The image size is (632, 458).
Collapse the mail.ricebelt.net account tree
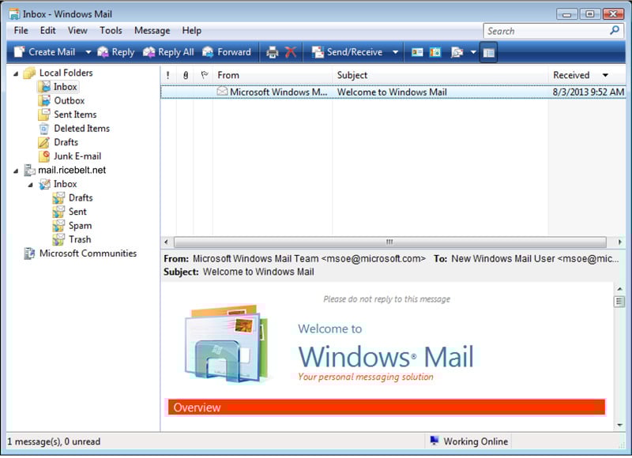[17, 170]
